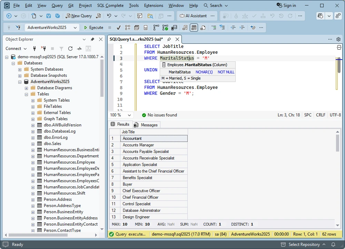Screen dimensions: 345x249
Task: Click Uncomment selected lines icon
Action: (x=223, y=28)
